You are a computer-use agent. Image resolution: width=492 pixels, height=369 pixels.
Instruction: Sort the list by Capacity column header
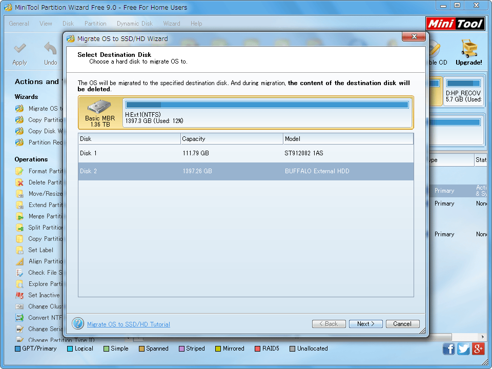pos(232,139)
